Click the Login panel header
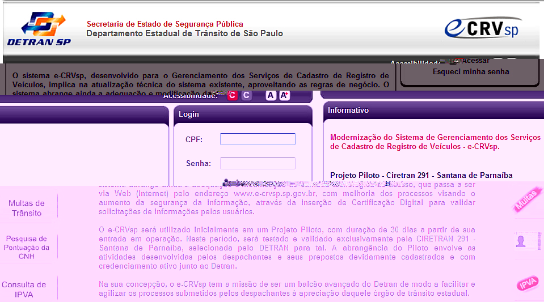The width and height of the screenshot is (544, 302). pyautogui.click(x=243, y=114)
